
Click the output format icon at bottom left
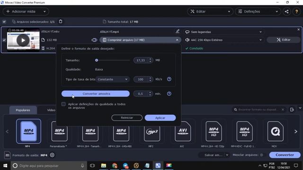8,155
